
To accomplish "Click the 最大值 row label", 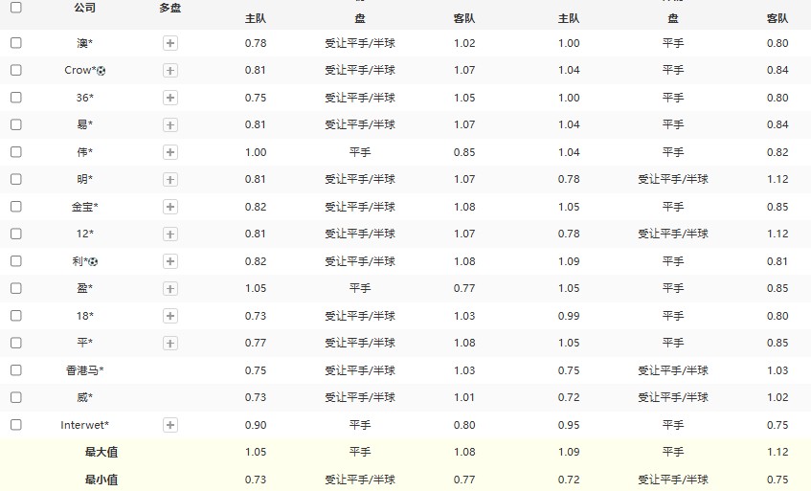I will pos(101,452).
